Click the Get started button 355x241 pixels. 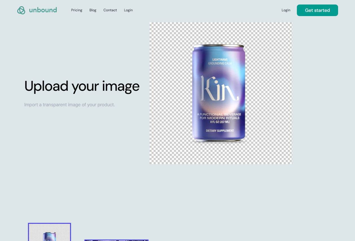[317, 10]
